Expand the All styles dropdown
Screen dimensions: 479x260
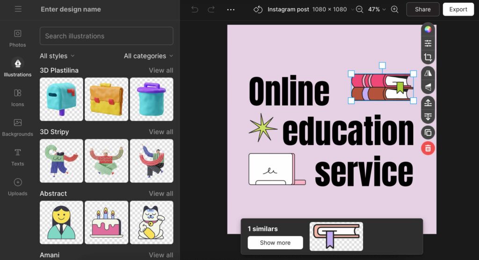57,56
